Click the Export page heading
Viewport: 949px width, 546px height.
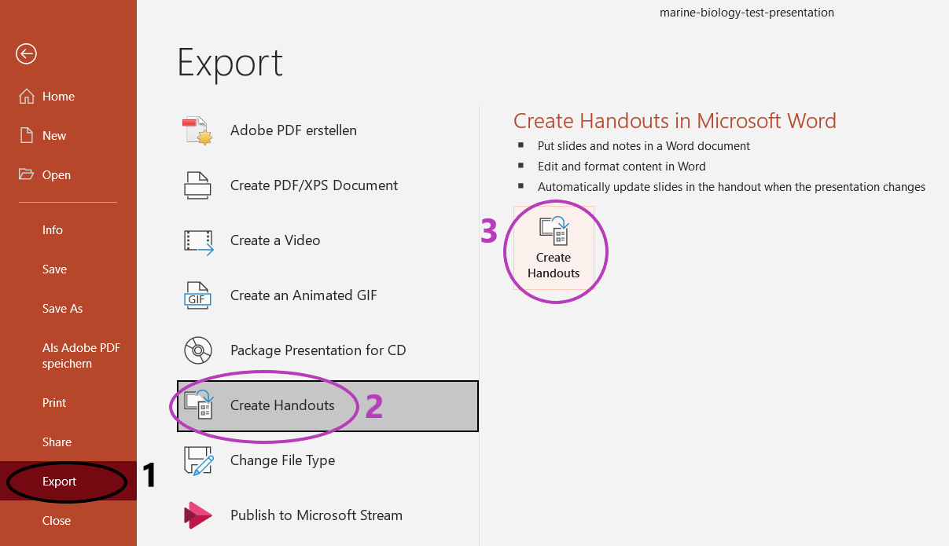coord(230,62)
